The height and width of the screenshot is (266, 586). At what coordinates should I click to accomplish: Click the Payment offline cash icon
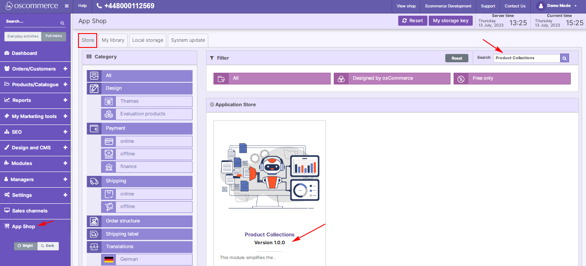tap(108, 154)
